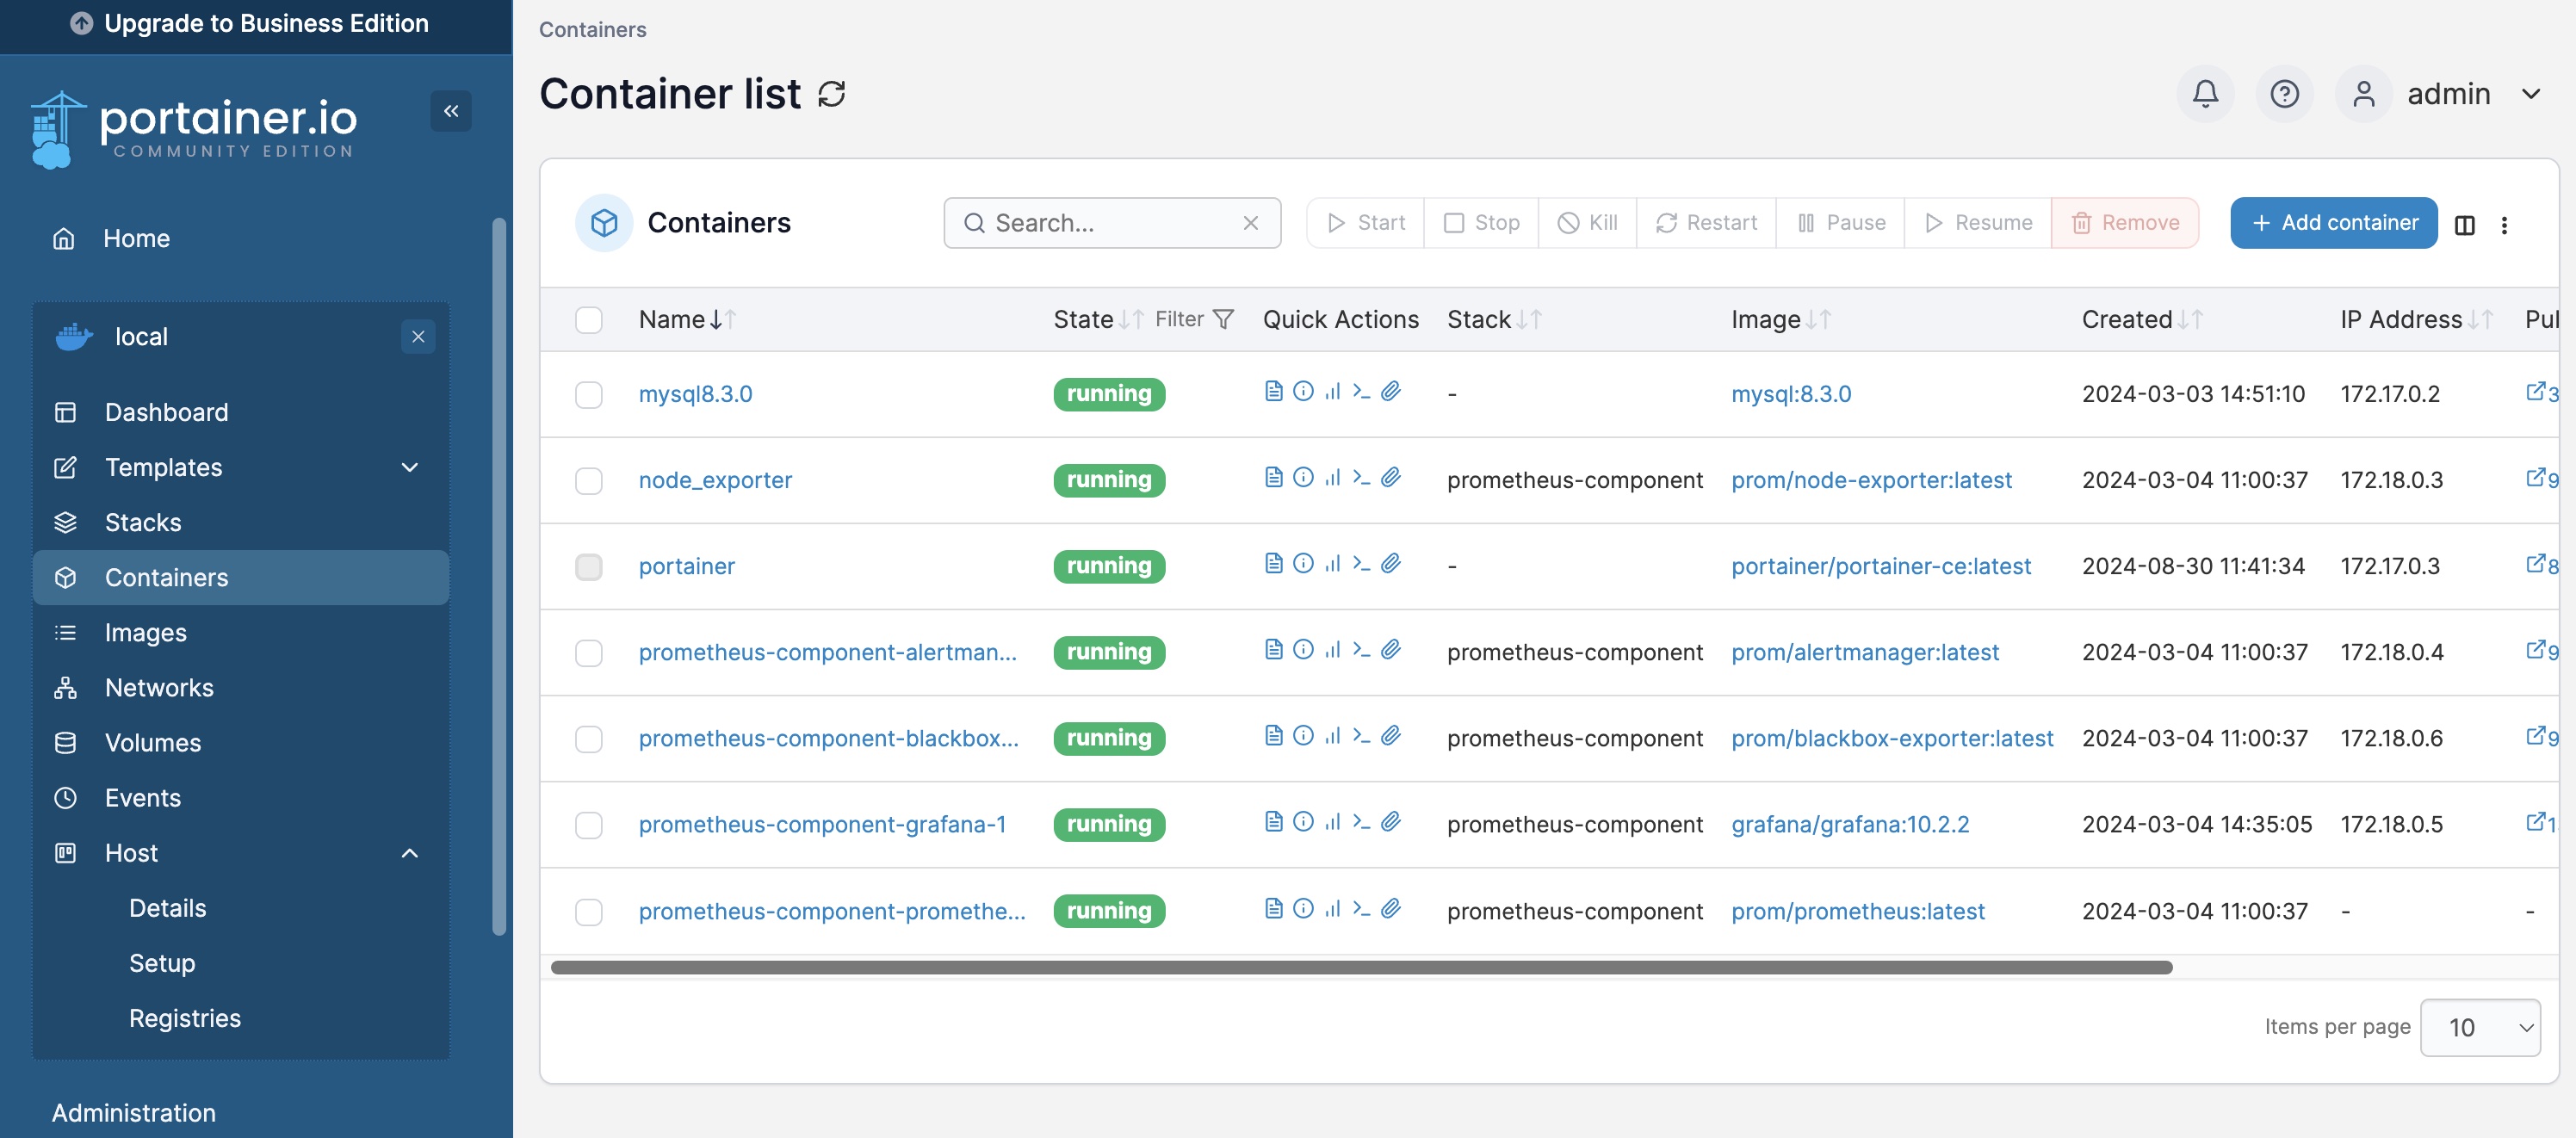Viewport: 2576px width, 1138px height.
Task: Open the mysql8.3.0 container link
Action: click(x=695, y=394)
